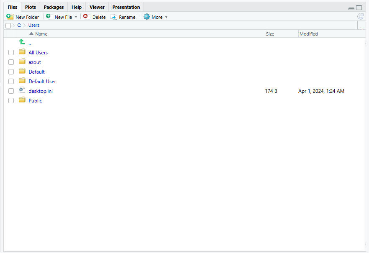Click the All Users folder icon
The image size is (369, 253).
pos(22,52)
